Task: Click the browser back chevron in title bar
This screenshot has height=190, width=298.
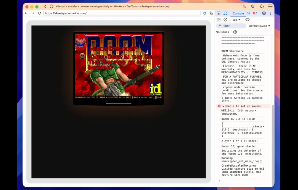Action: tap(46, 6)
